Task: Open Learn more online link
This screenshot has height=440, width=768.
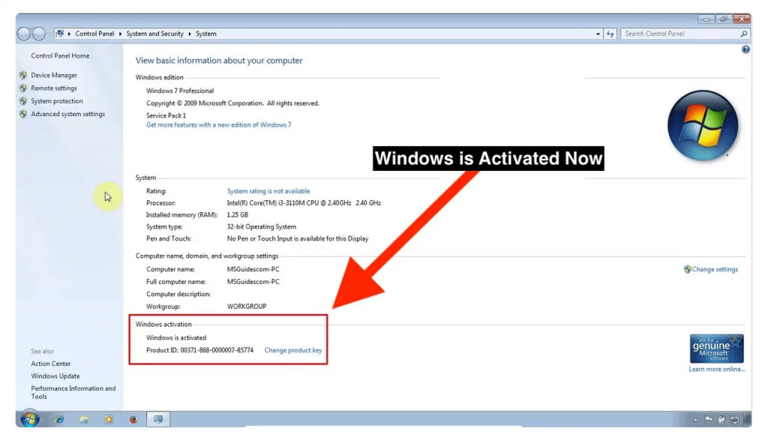Action: [x=716, y=369]
